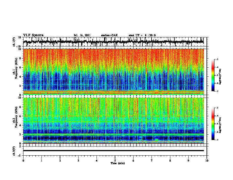Click the "-3" label on ch.1 color bar
233x180 pixels.
(x=217, y=59)
